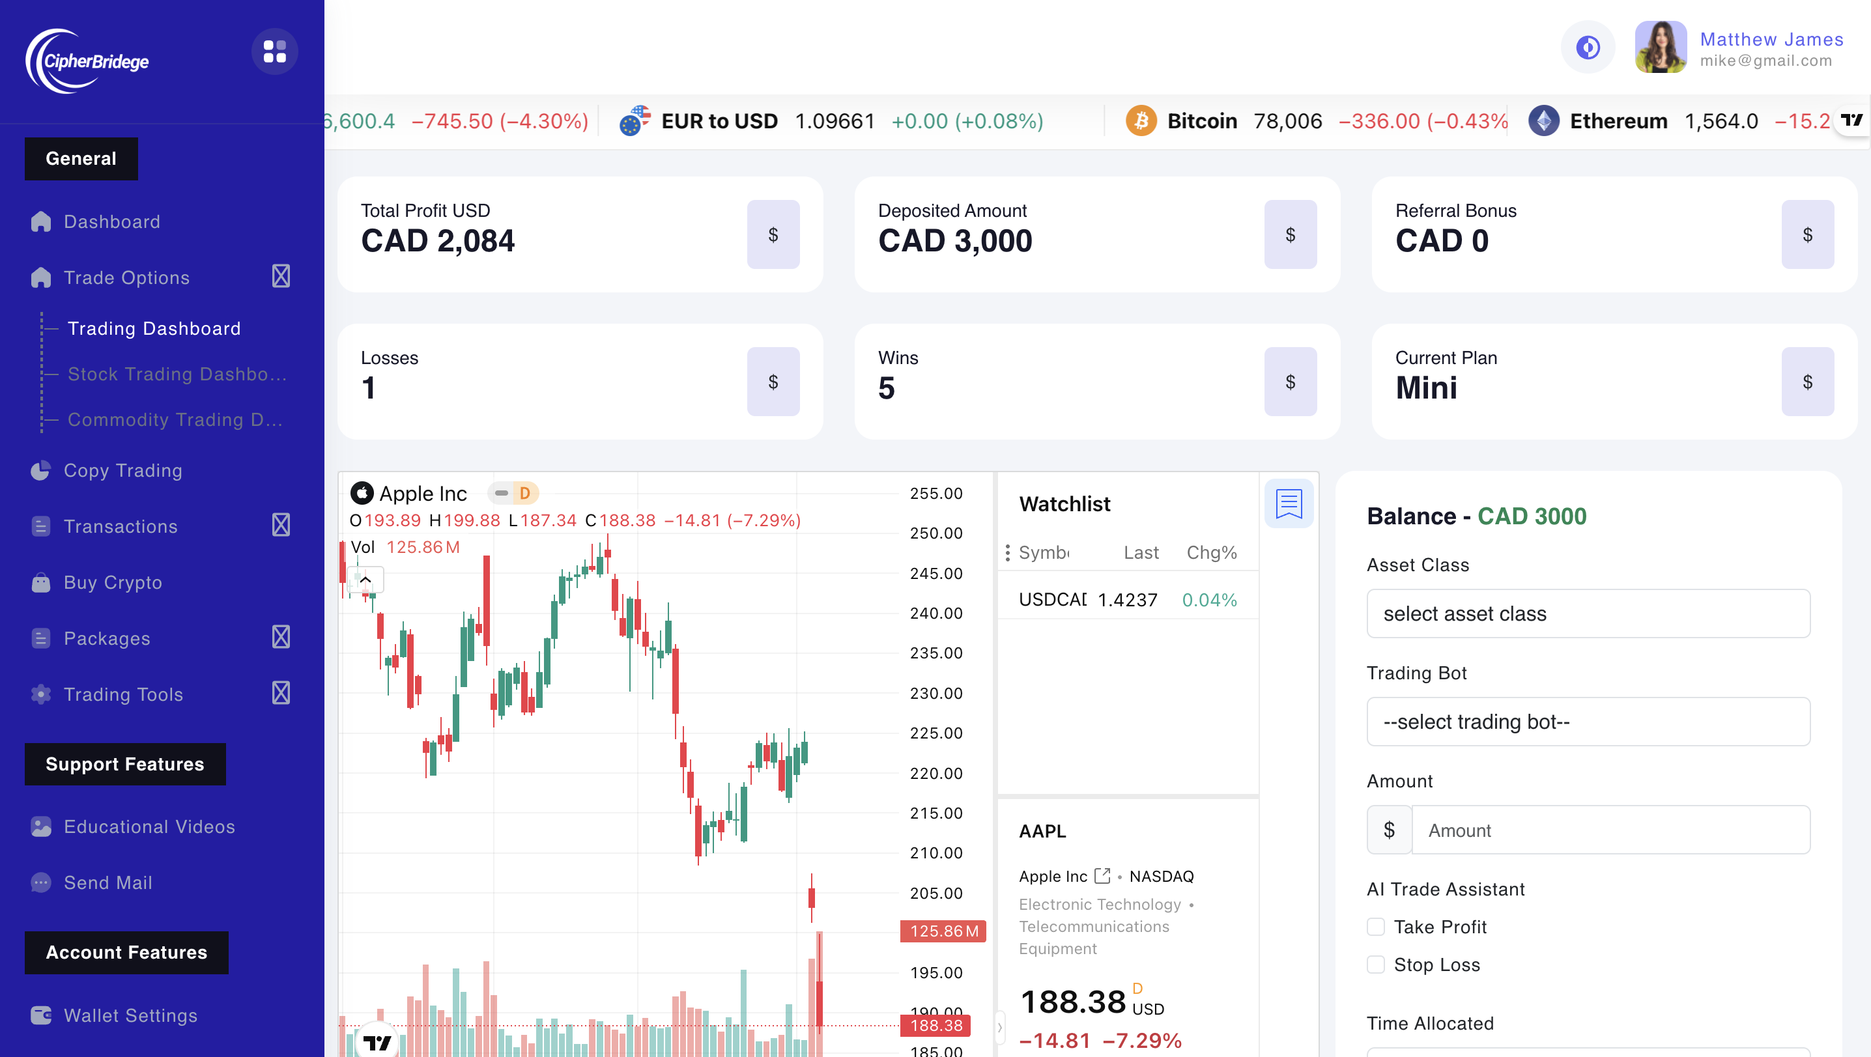Click the Ethereum icon in the ticker
Image resolution: width=1871 pixels, height=1057 pixels.
click(x=1543, y=120)
